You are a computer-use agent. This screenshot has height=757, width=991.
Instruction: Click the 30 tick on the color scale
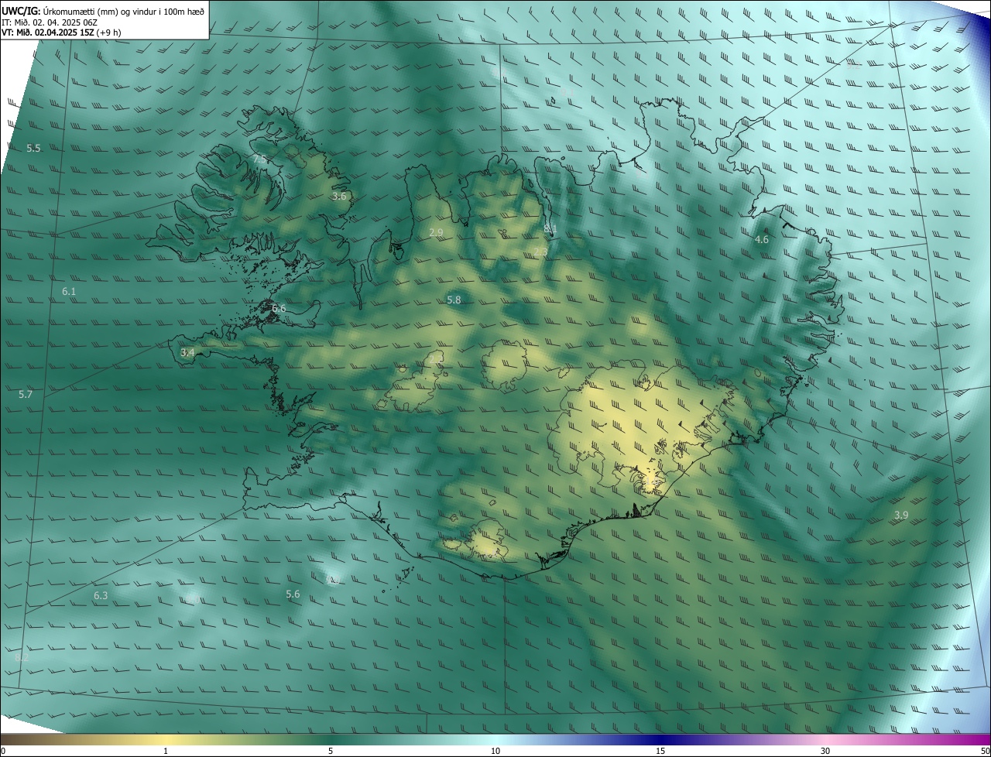(825, 751)
